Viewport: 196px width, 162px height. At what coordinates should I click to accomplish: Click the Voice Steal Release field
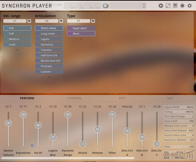point(179,130)
